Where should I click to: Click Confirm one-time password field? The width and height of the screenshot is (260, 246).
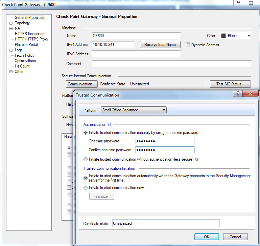[x=165, y=150]
